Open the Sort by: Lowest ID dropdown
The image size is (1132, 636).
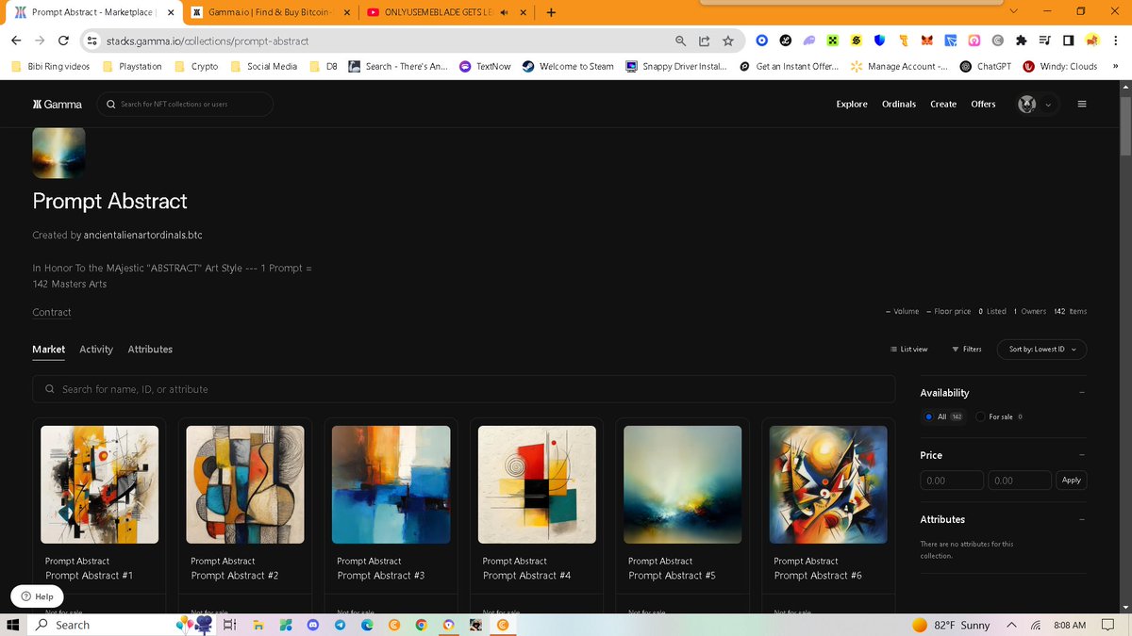pos(1041,349)
